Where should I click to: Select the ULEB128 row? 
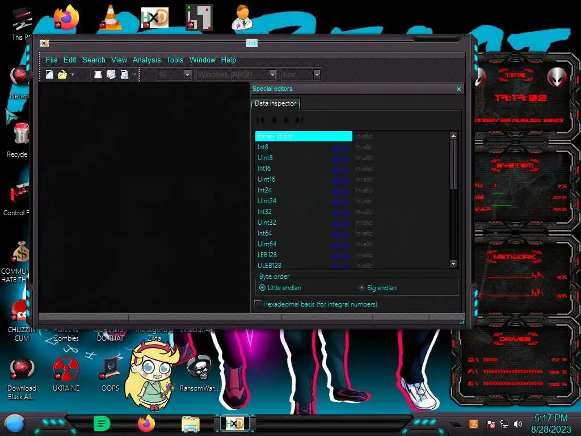pos(352,265)
